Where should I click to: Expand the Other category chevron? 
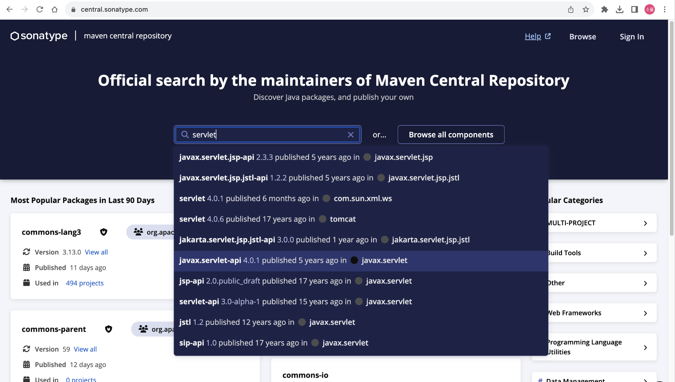645,283
